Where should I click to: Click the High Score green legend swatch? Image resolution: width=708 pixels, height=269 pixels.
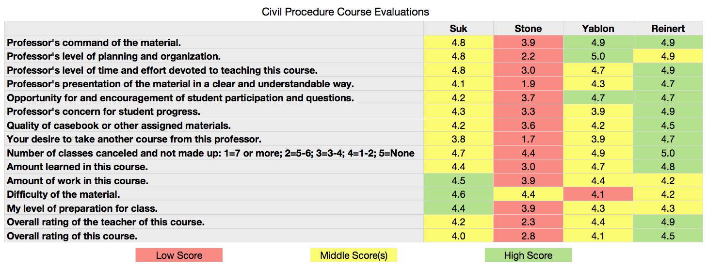[x=528, y=255]
